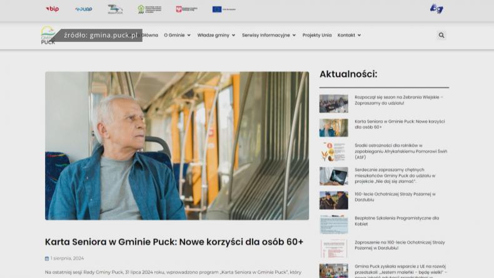
Task: Expand the Kontakt dropdown menu
Action: tap(349, 35)
